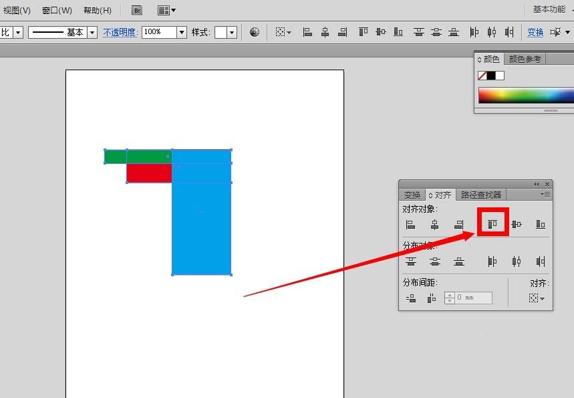Click horizontal align center in control bar

coord(325,32)
